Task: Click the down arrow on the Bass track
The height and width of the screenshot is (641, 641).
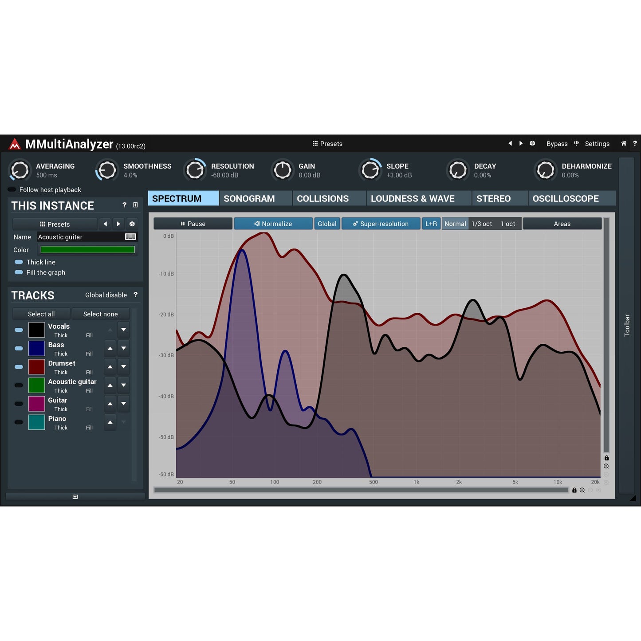Action: [123, 348]
